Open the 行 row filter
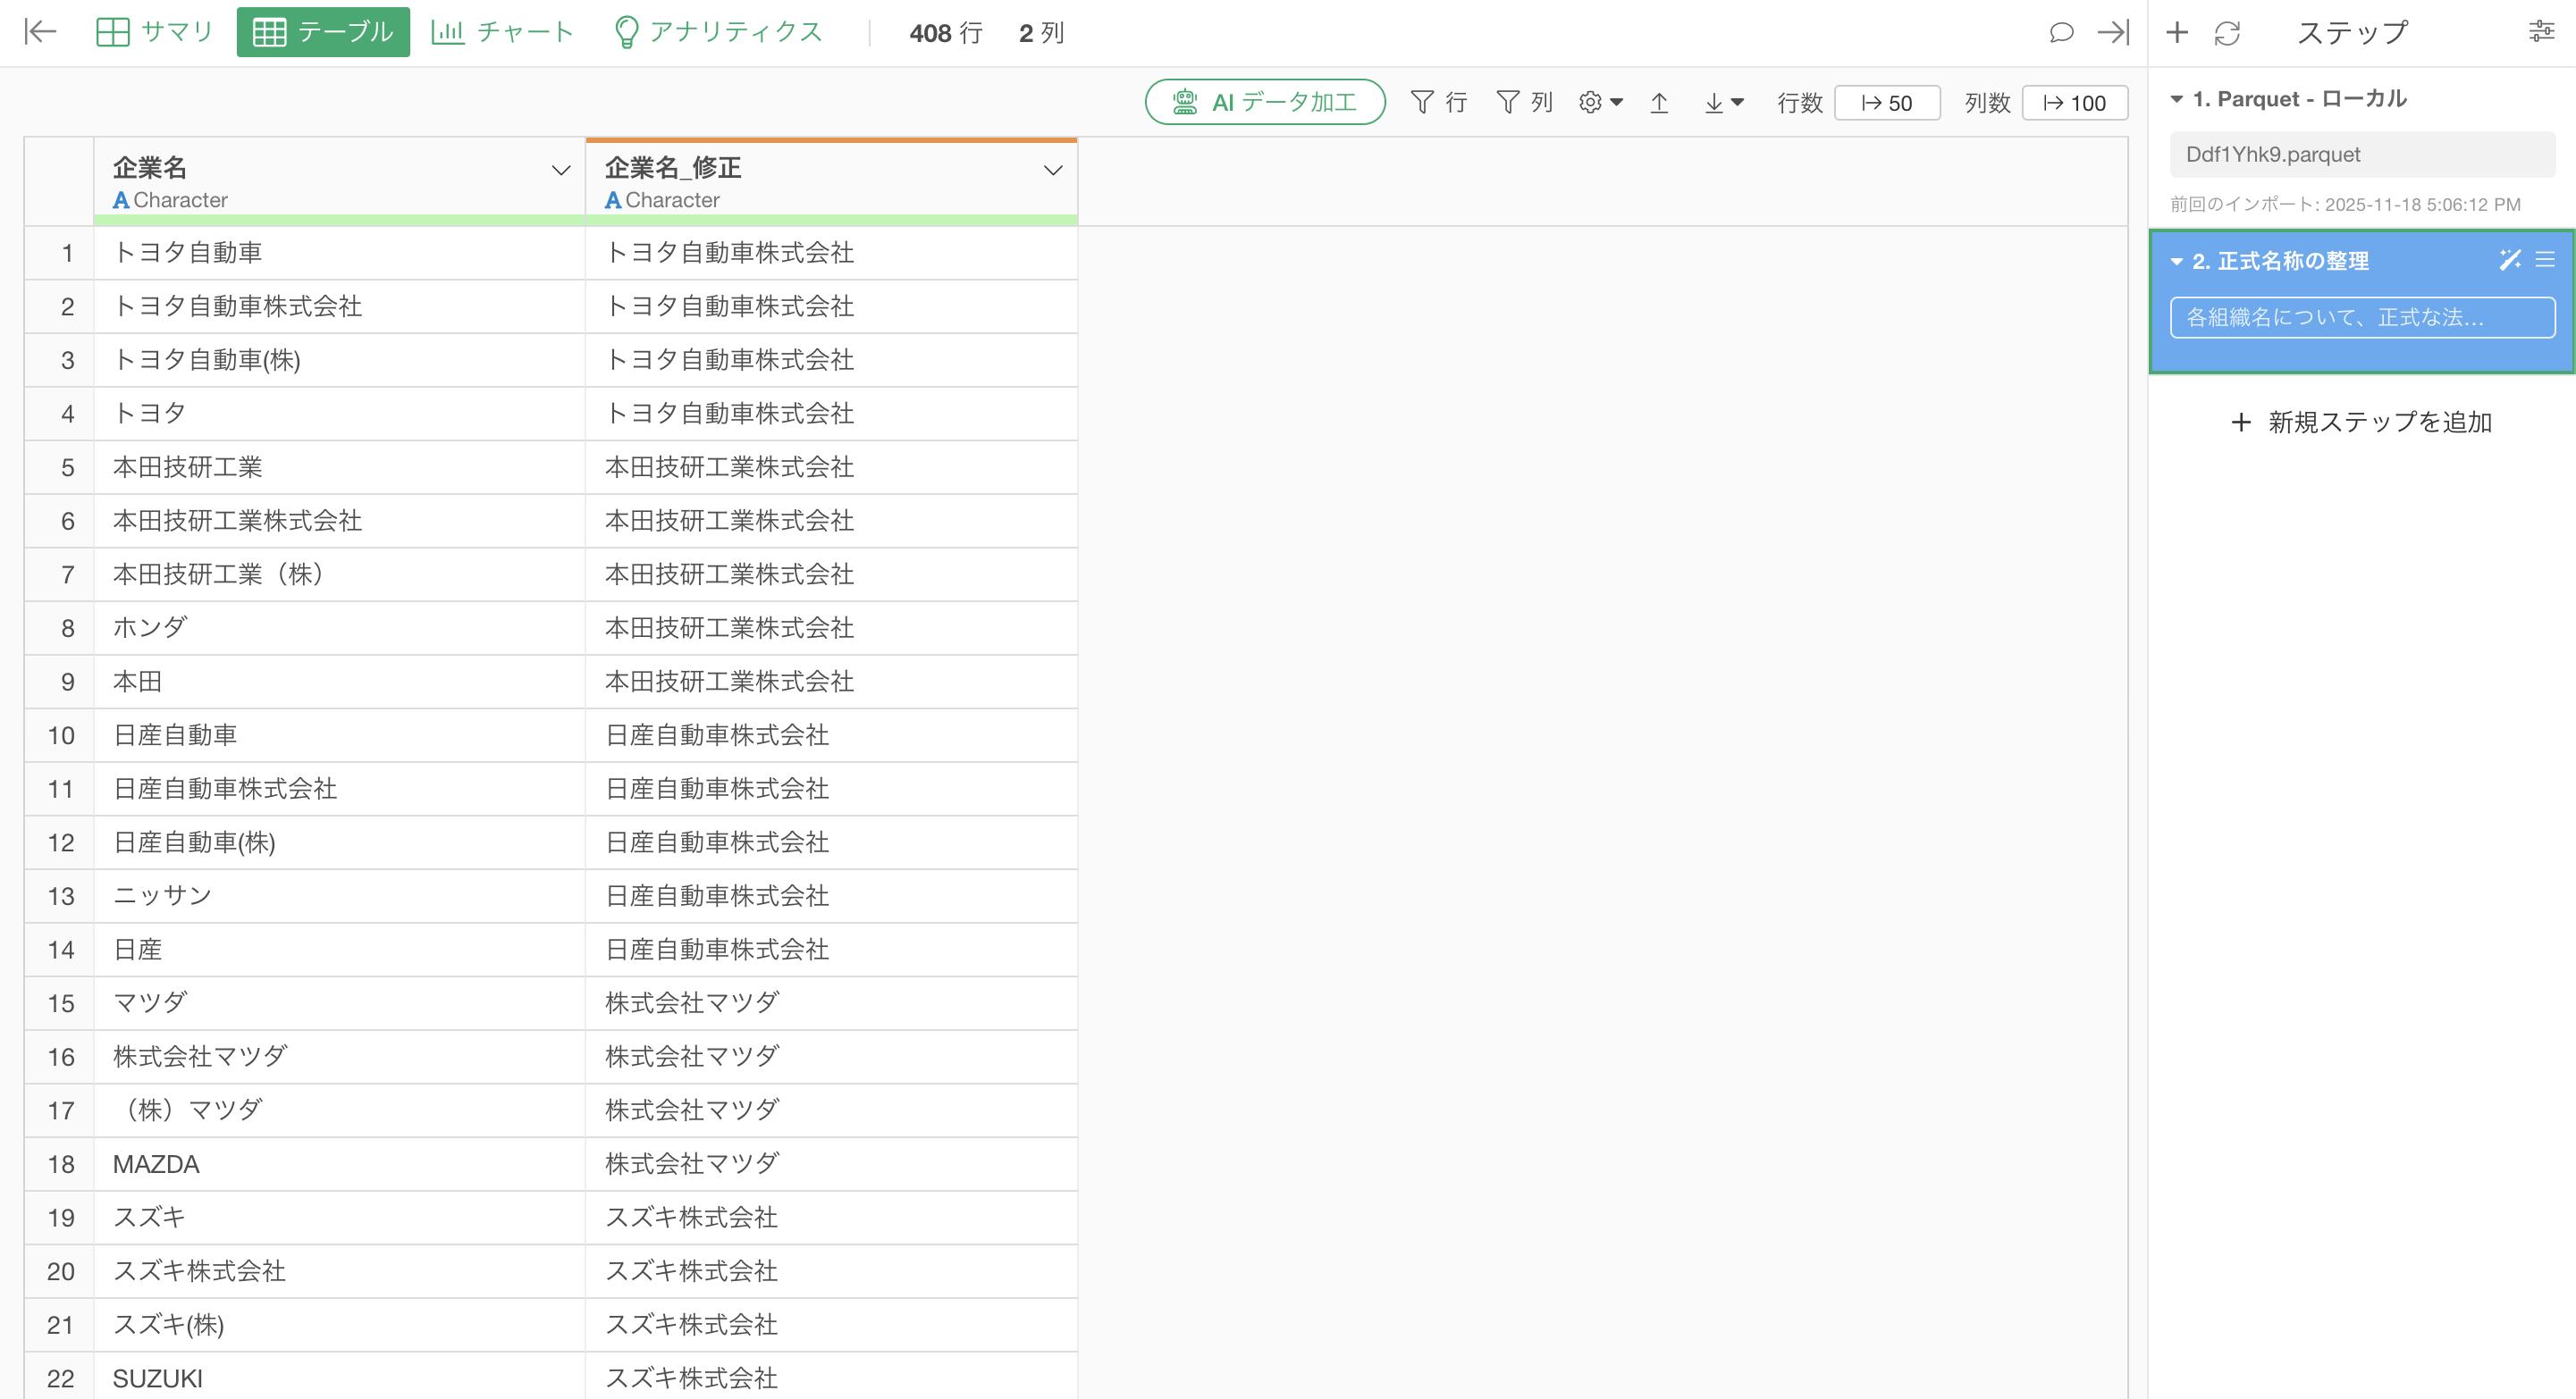 (1438, 103)
